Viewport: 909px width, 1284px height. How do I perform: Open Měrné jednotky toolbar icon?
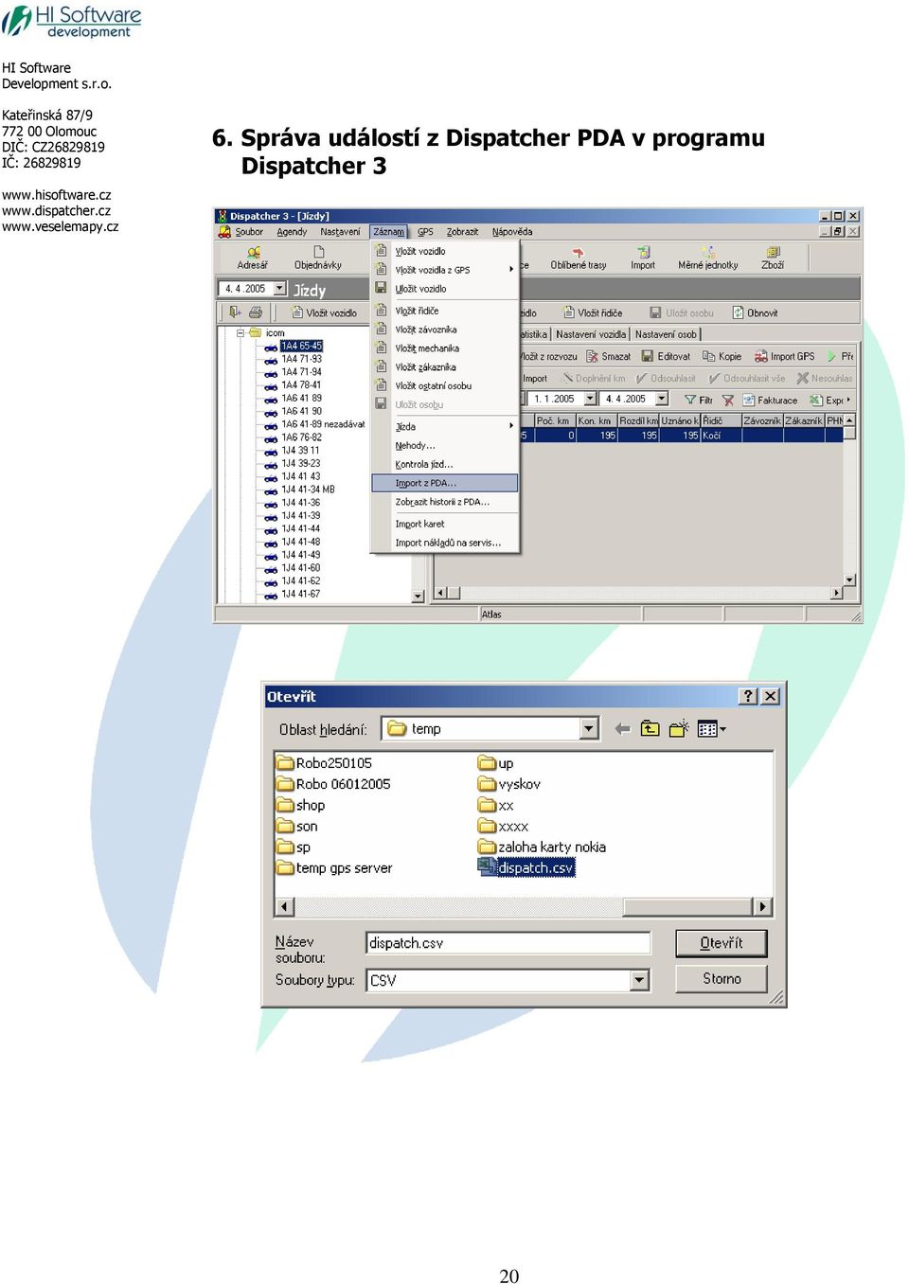[708, 258]
